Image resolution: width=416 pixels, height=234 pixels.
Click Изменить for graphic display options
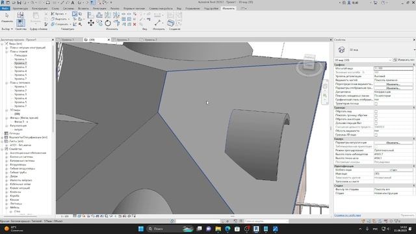pos(393,88)
